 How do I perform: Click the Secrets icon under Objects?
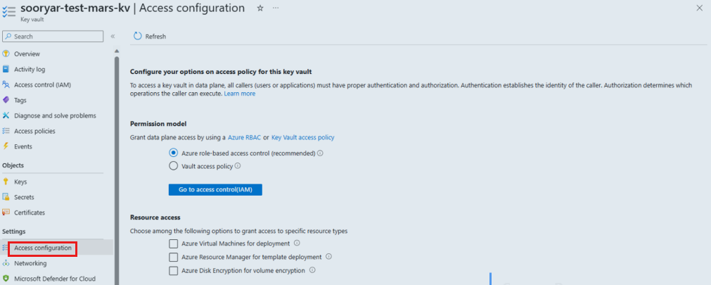[x=6, y=197]
